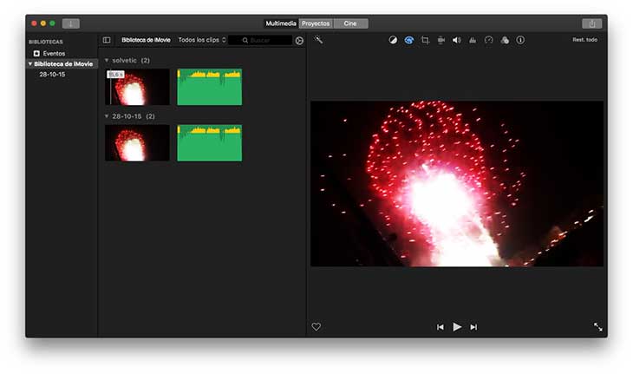The width and height of the screenshot is (633, 374).
Task: Enter fullscreen playback with arrows icon
Action: 597,327
